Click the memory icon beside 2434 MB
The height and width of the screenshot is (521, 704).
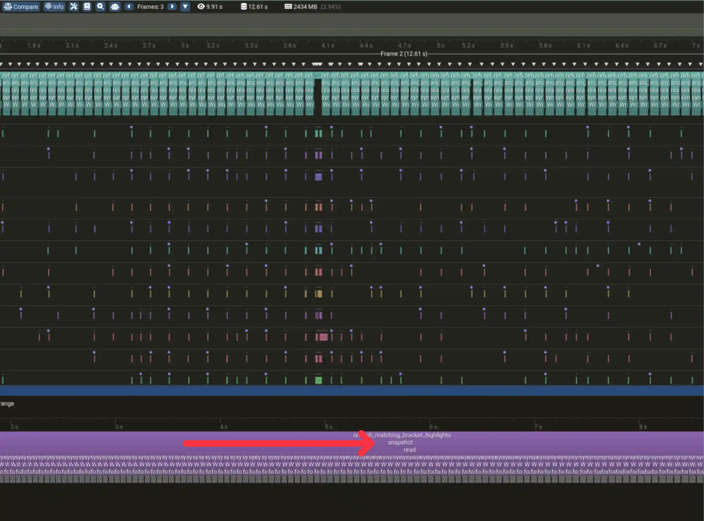pyautogui.click(x=288, y=7)
